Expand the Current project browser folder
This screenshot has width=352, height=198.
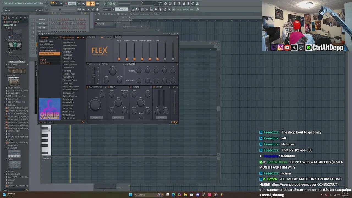point(12,22)
